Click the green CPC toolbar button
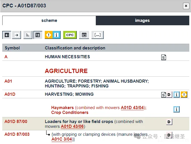Image resolution: width=191 pixels, height=144 pixels. pyautogui.click(x=70, y=35)
